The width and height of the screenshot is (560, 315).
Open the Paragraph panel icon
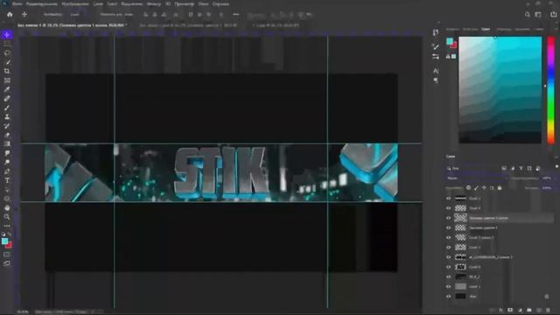click(x=436, y=80)
